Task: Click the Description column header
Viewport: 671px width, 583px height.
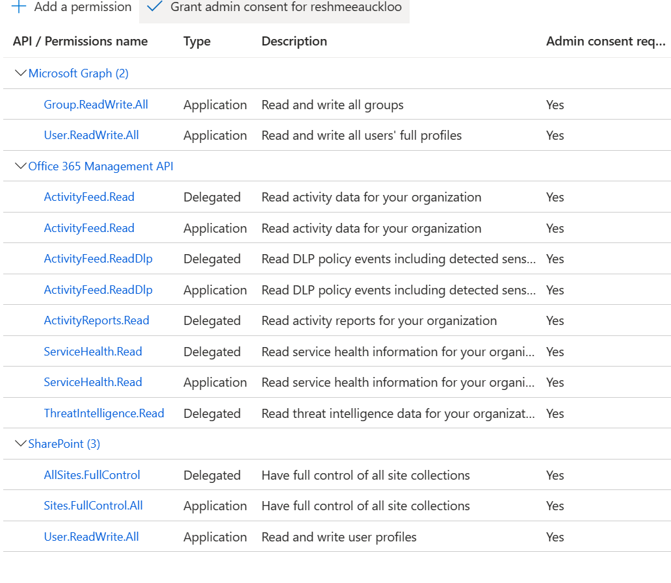Action: click(x=294, y=42)
